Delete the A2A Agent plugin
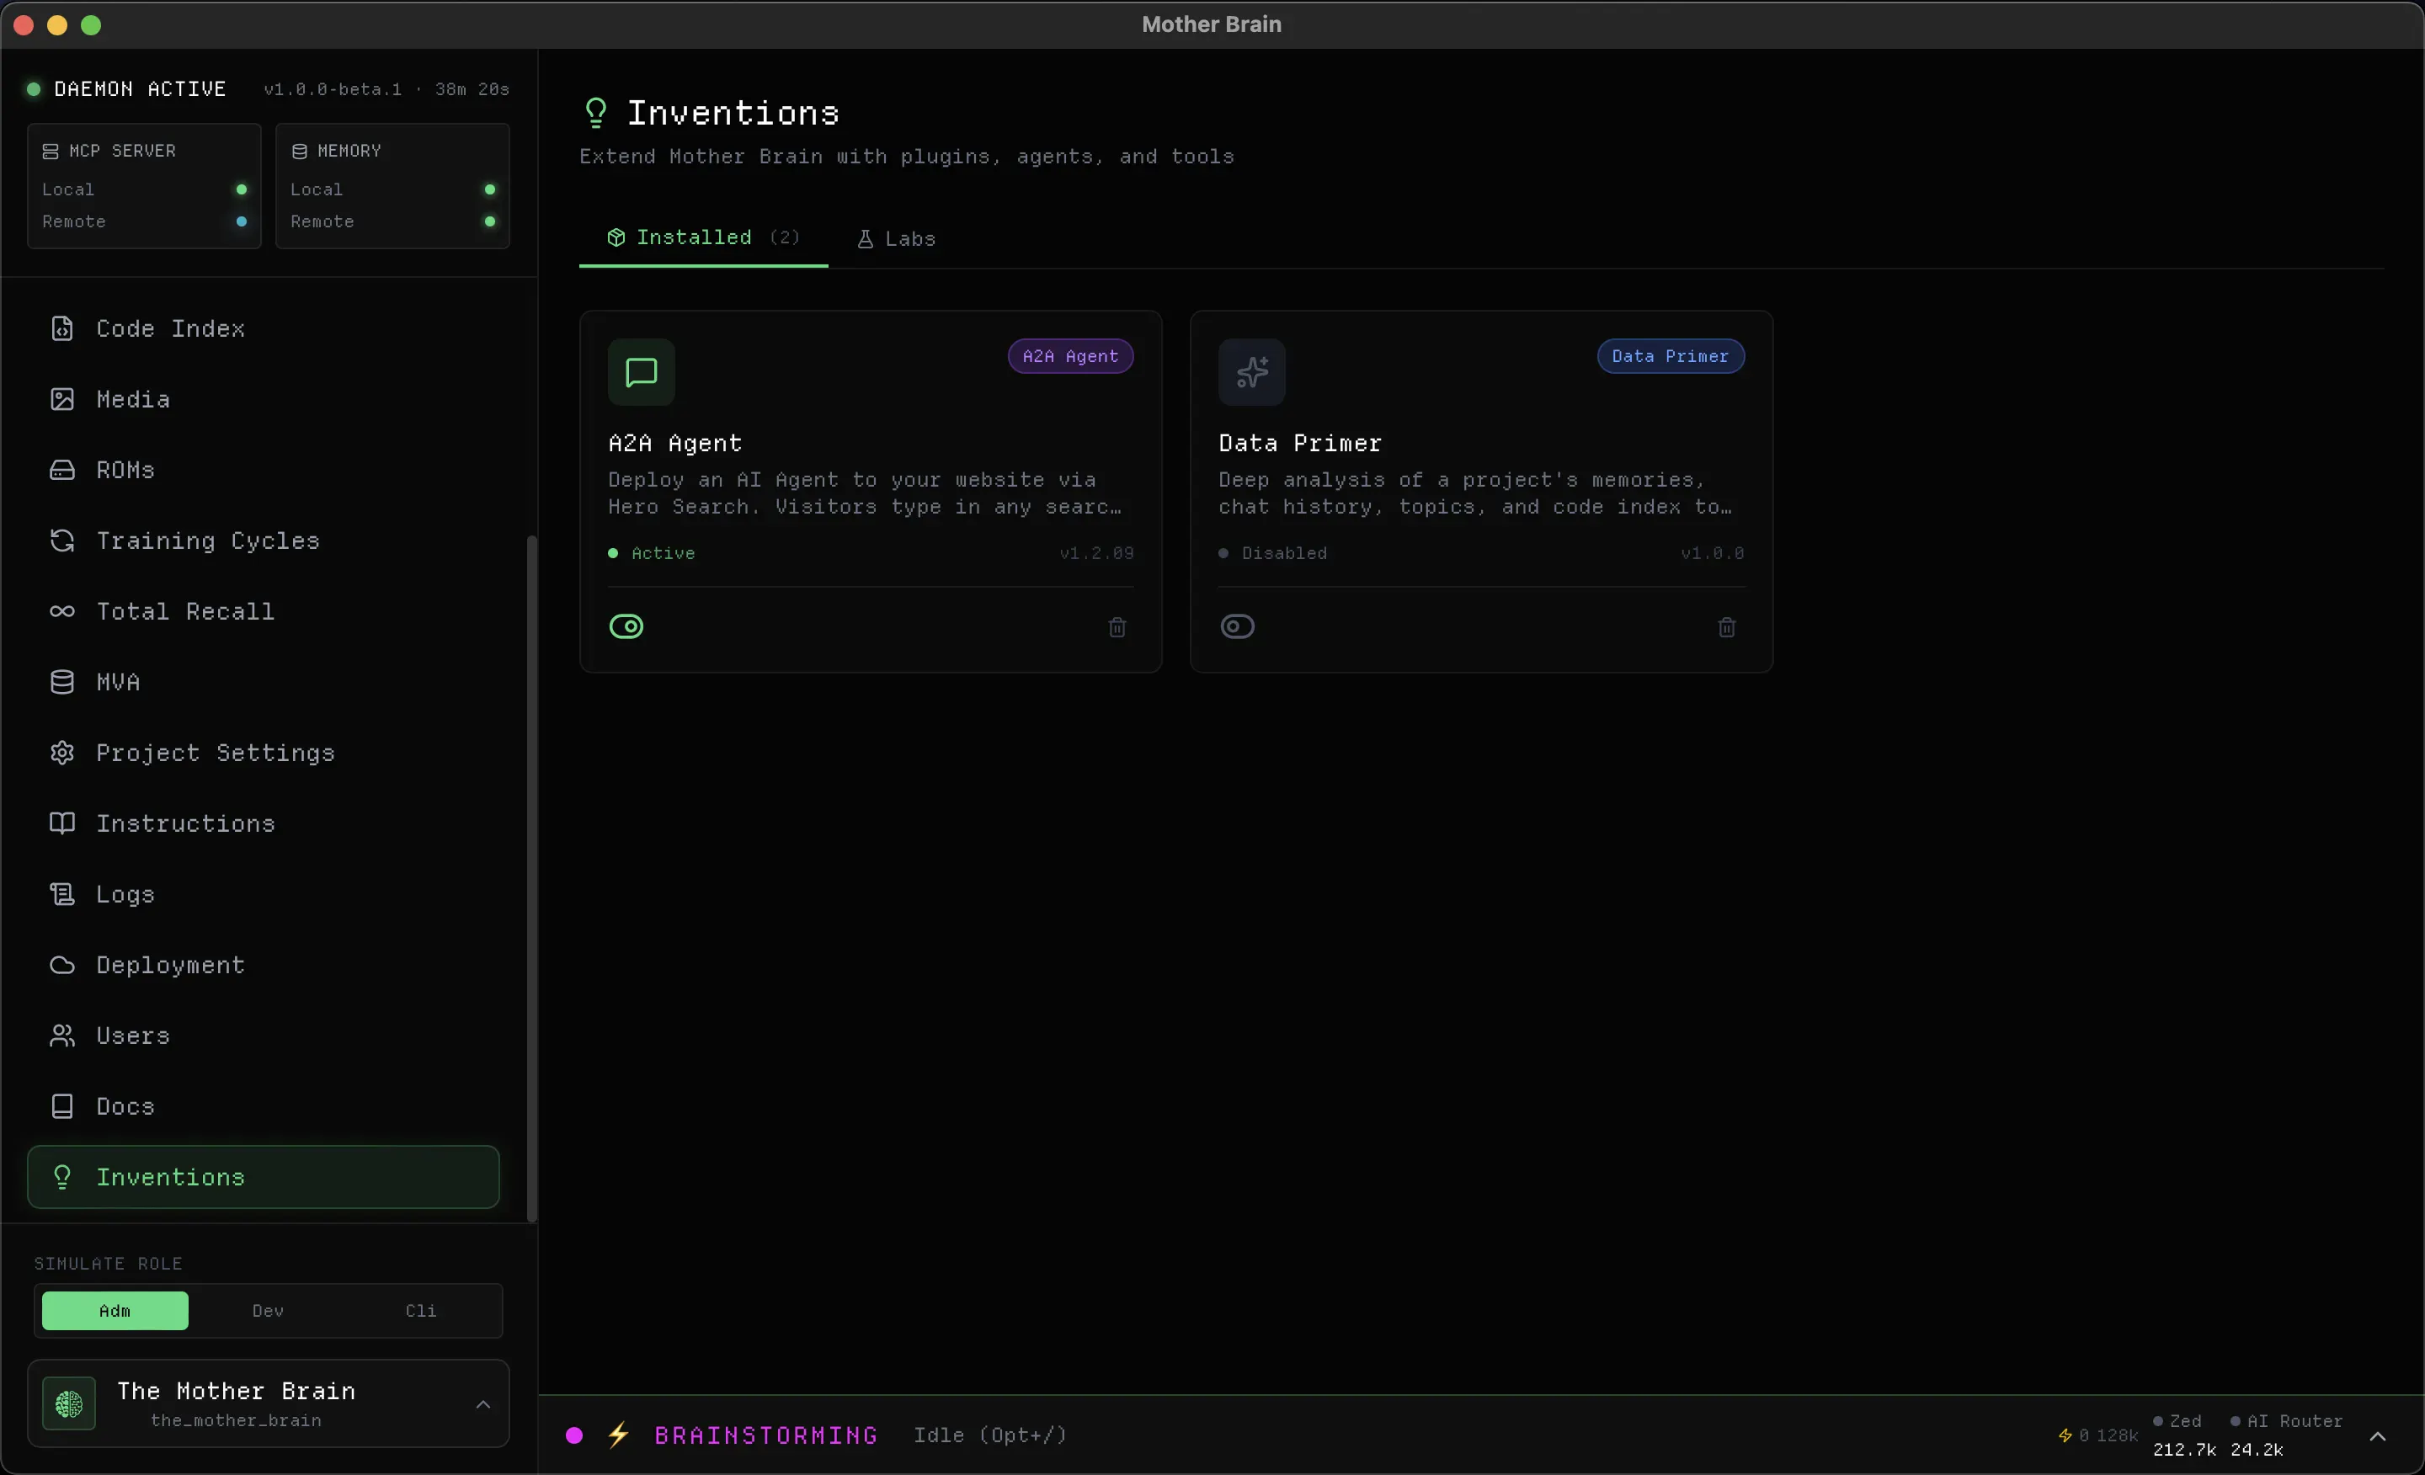 pyautogui.click(x=1117, y=628)
